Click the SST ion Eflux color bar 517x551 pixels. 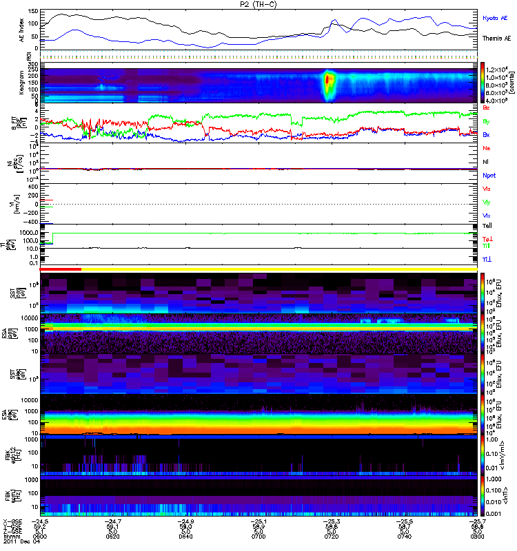(483, 293)
